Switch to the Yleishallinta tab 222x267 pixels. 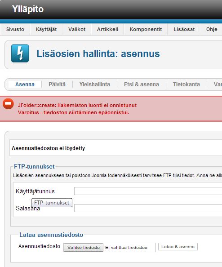[95, 85]
